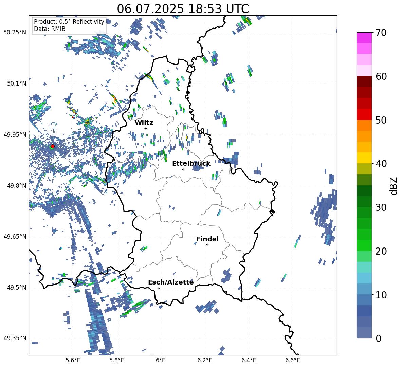
Task: Click the cross marker below Findel
Action: 207,245
